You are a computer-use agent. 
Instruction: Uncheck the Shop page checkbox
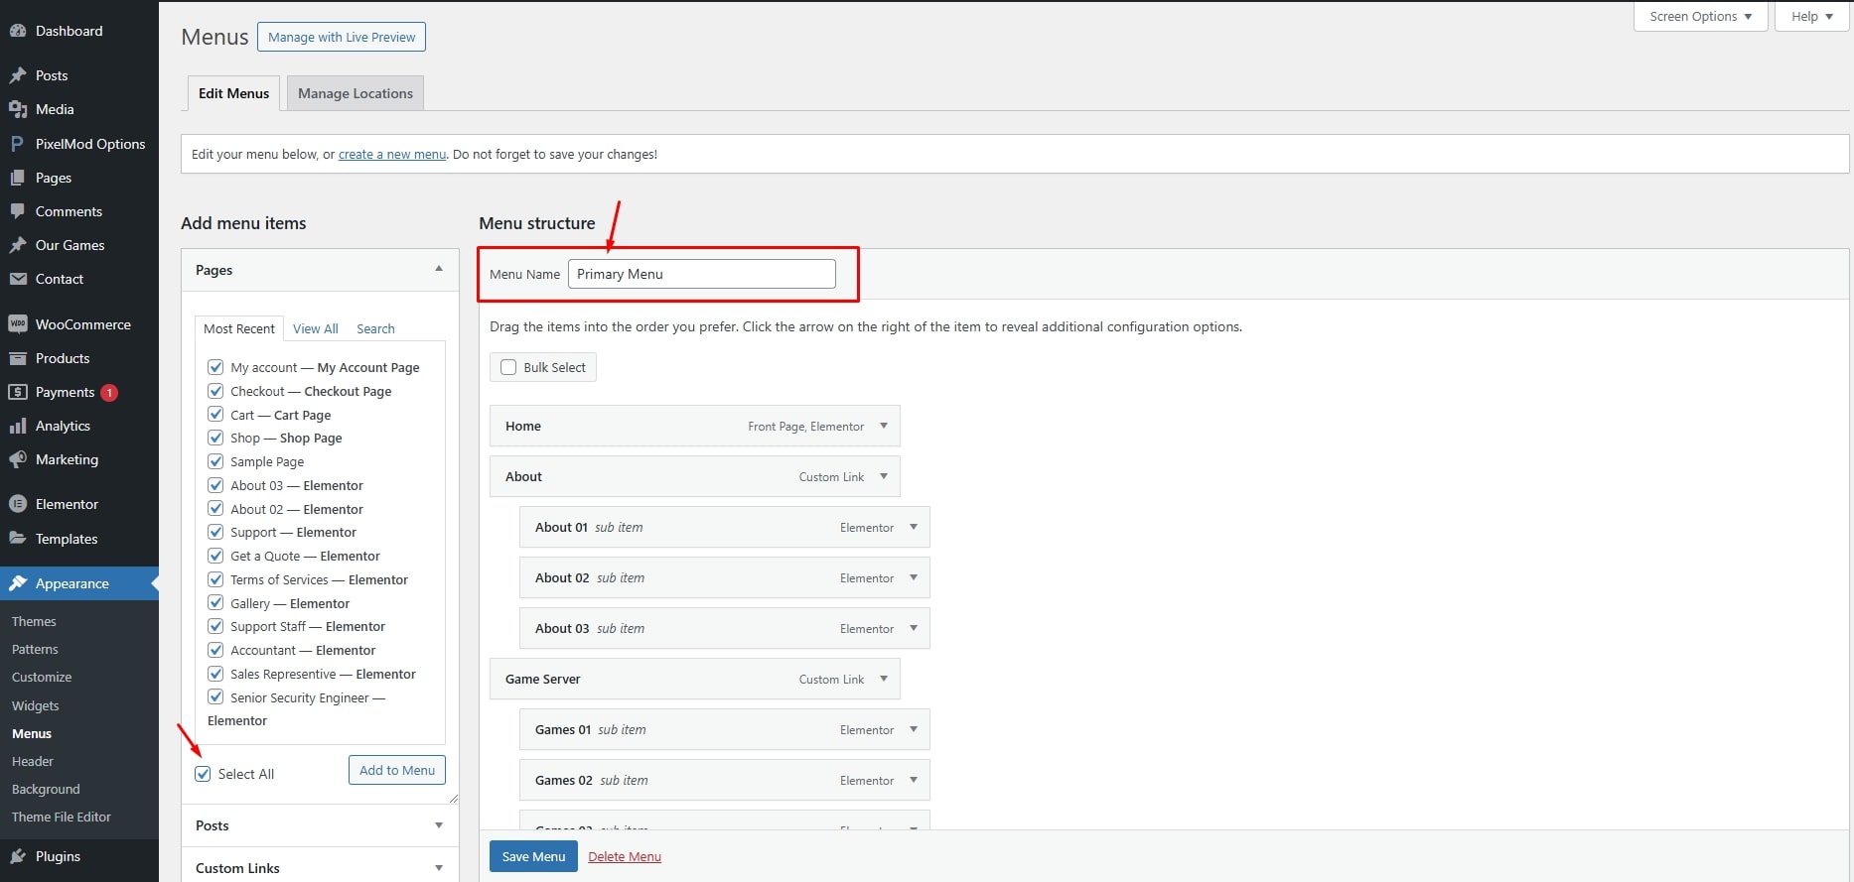click(215, 438)
